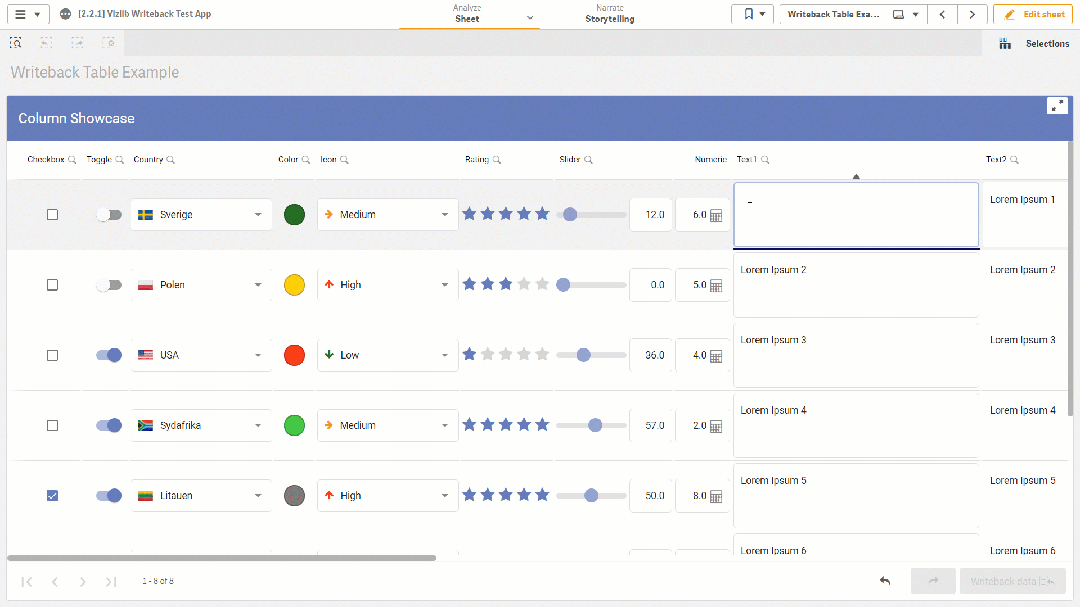The width and height of the screenshot is (1080, 607).
Task: Open the Selections tool grid icon
Action: (x=1005, y=43)
